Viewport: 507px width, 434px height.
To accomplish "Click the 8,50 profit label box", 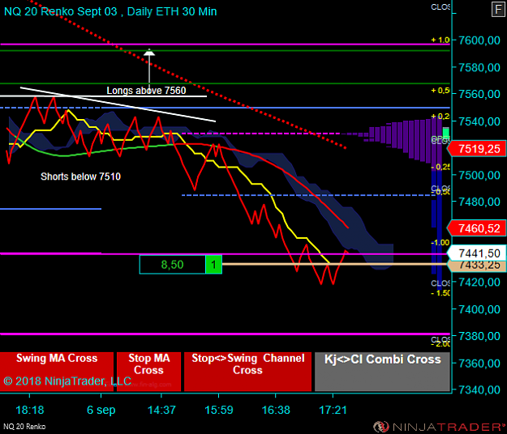I will tap(172, 265).
